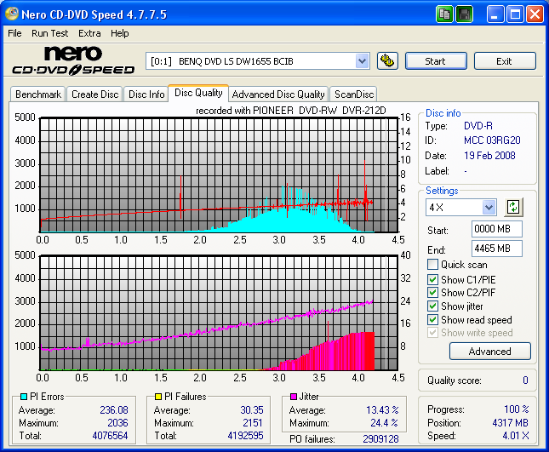This screenshot has height=452, width=549.
Task: Expand the BENQ DVD drive selector dropdown
Action: click(x=362, y=61)
